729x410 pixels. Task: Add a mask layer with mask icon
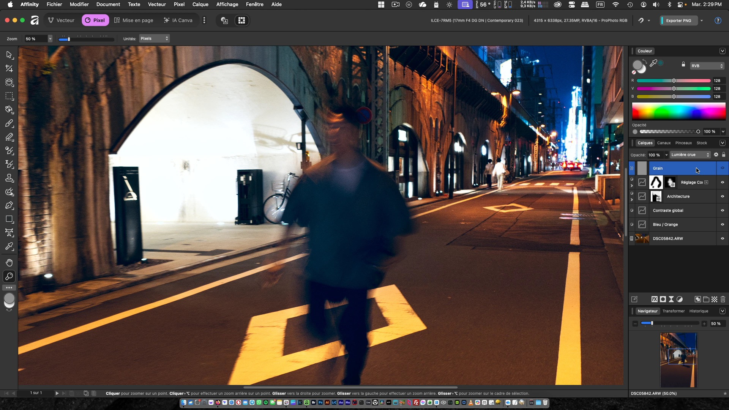663,299
